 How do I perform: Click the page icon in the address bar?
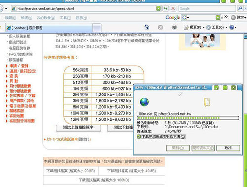14,9
